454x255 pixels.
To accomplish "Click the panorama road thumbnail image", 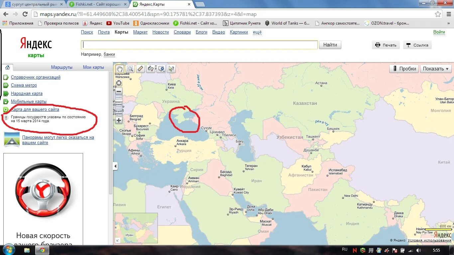I will 12,139.
